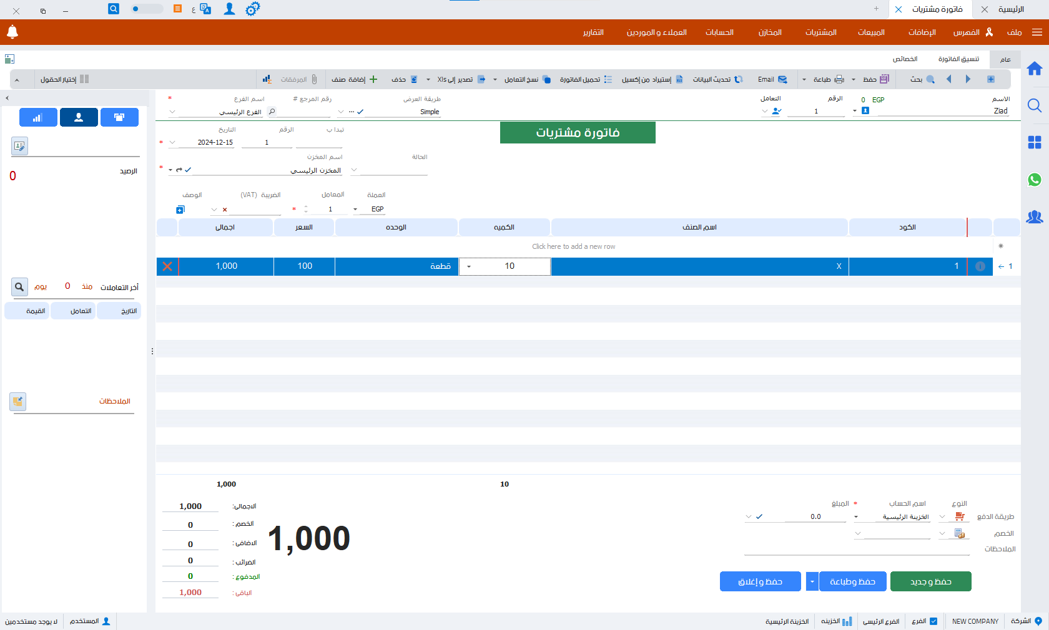1049x630 pixels.
Task: Open المرفقات attachments paperclip
Action: pos(314,79)
